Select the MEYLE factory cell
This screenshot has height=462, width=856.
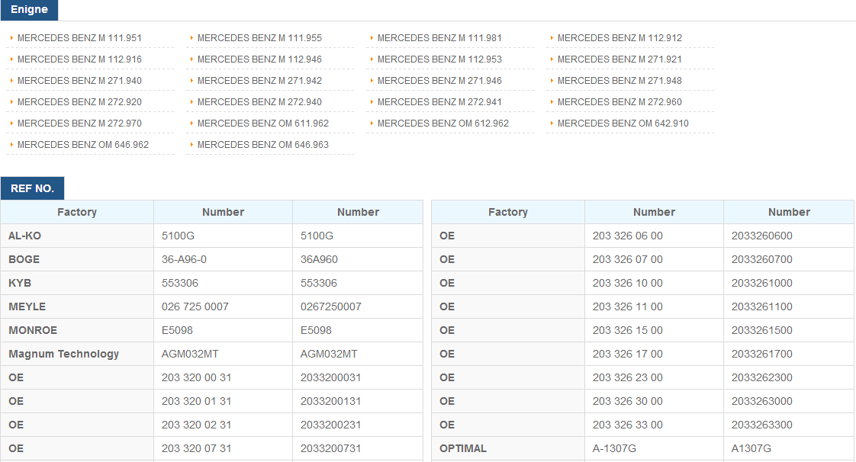pyautogui.click(x=77, y=306)
